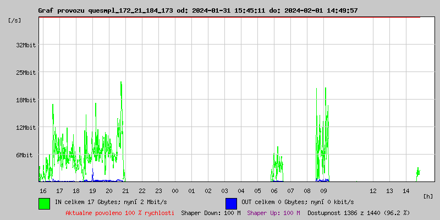Click the 'Shaper Down: 100 M' text
The image size is (440, 220).
point(211,212)
